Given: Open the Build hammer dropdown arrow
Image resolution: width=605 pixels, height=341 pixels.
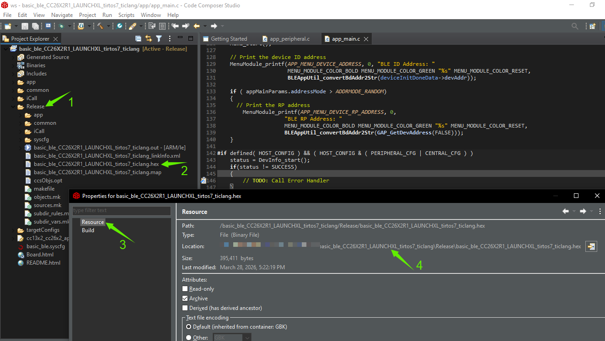Looking at the screenshot, I should coord(108,26).
